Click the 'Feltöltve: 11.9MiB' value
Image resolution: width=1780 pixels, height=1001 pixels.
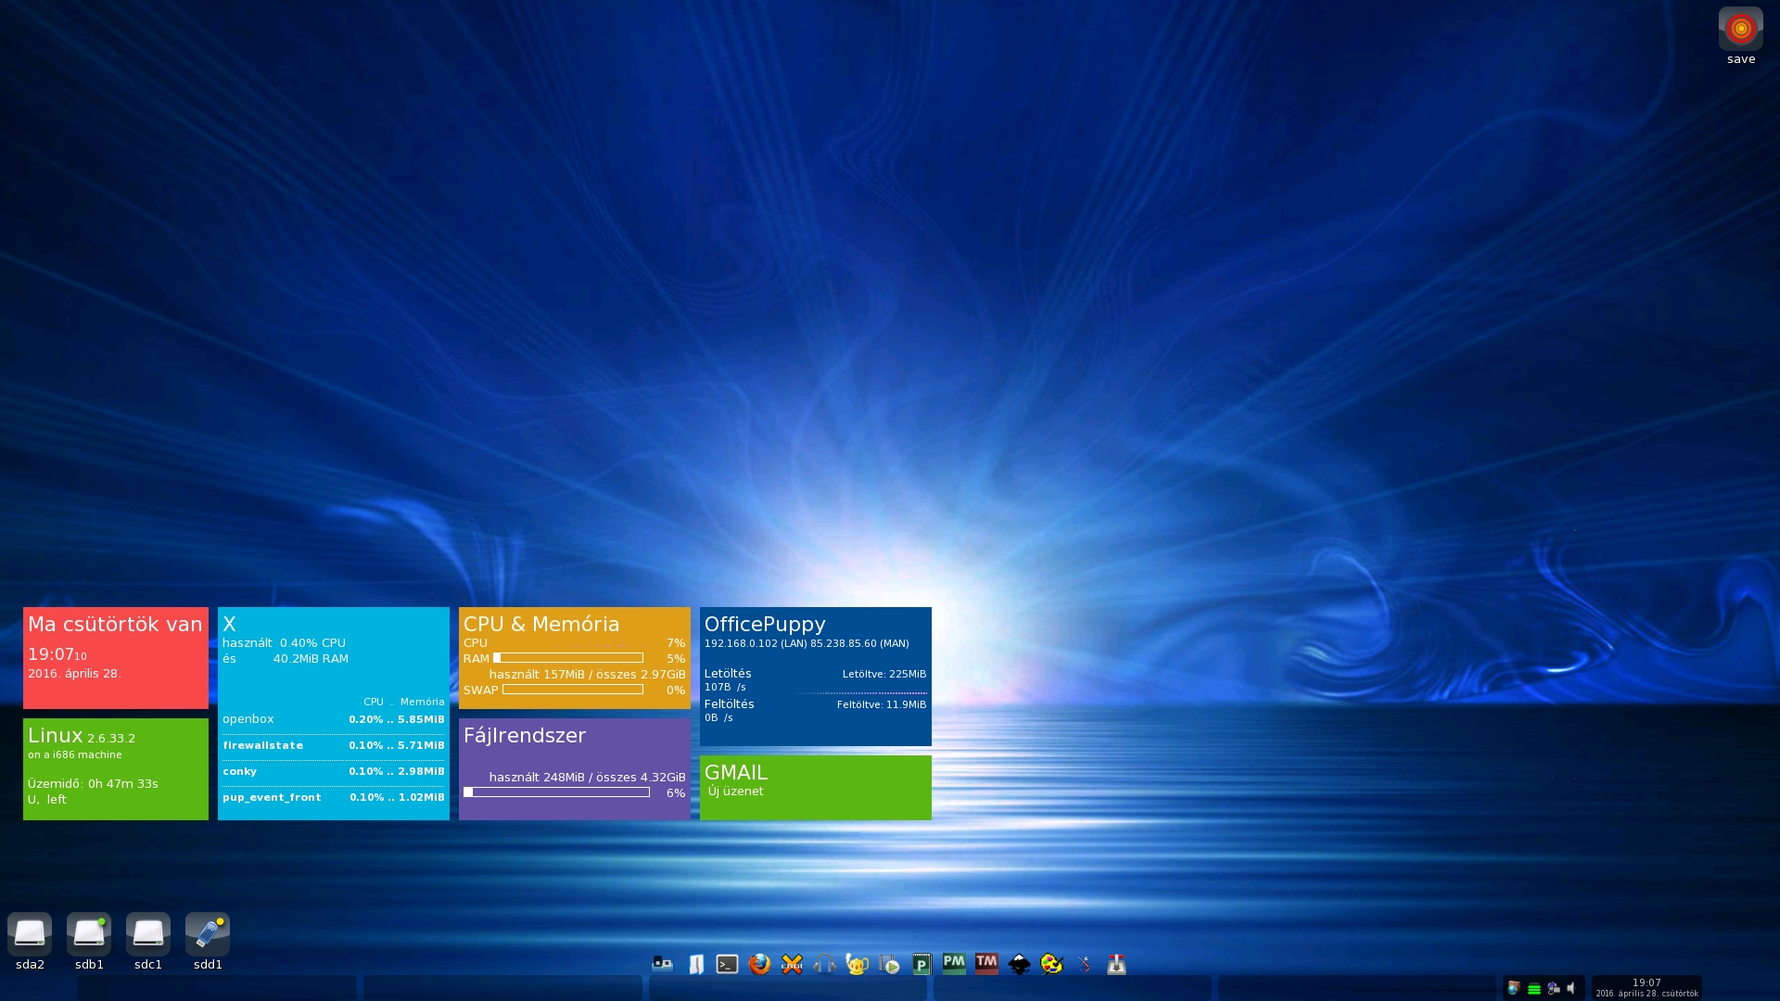[881, 705]
